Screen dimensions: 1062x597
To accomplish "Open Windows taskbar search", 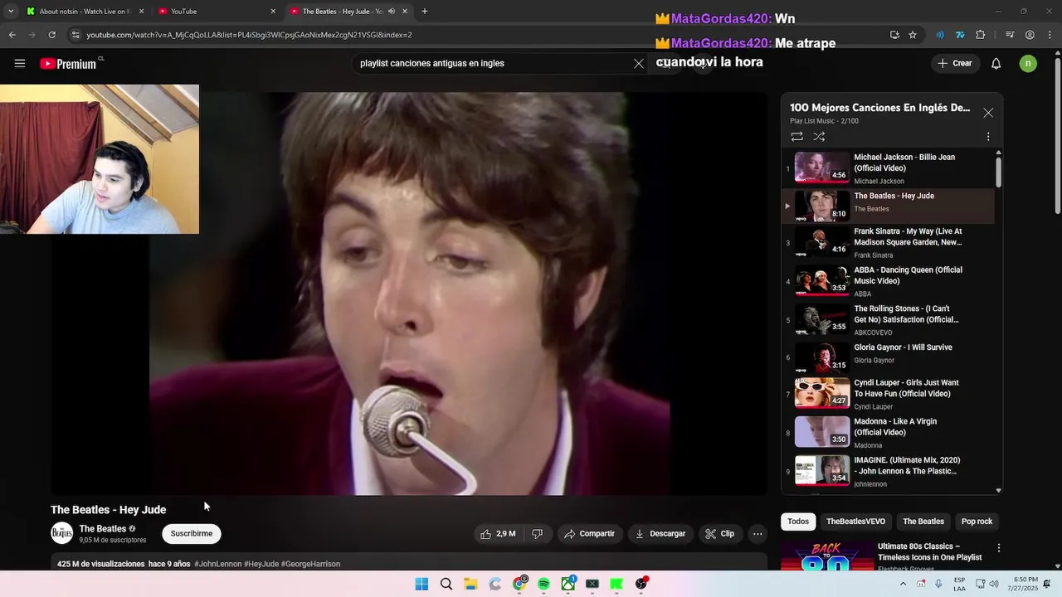I will 446,584.
